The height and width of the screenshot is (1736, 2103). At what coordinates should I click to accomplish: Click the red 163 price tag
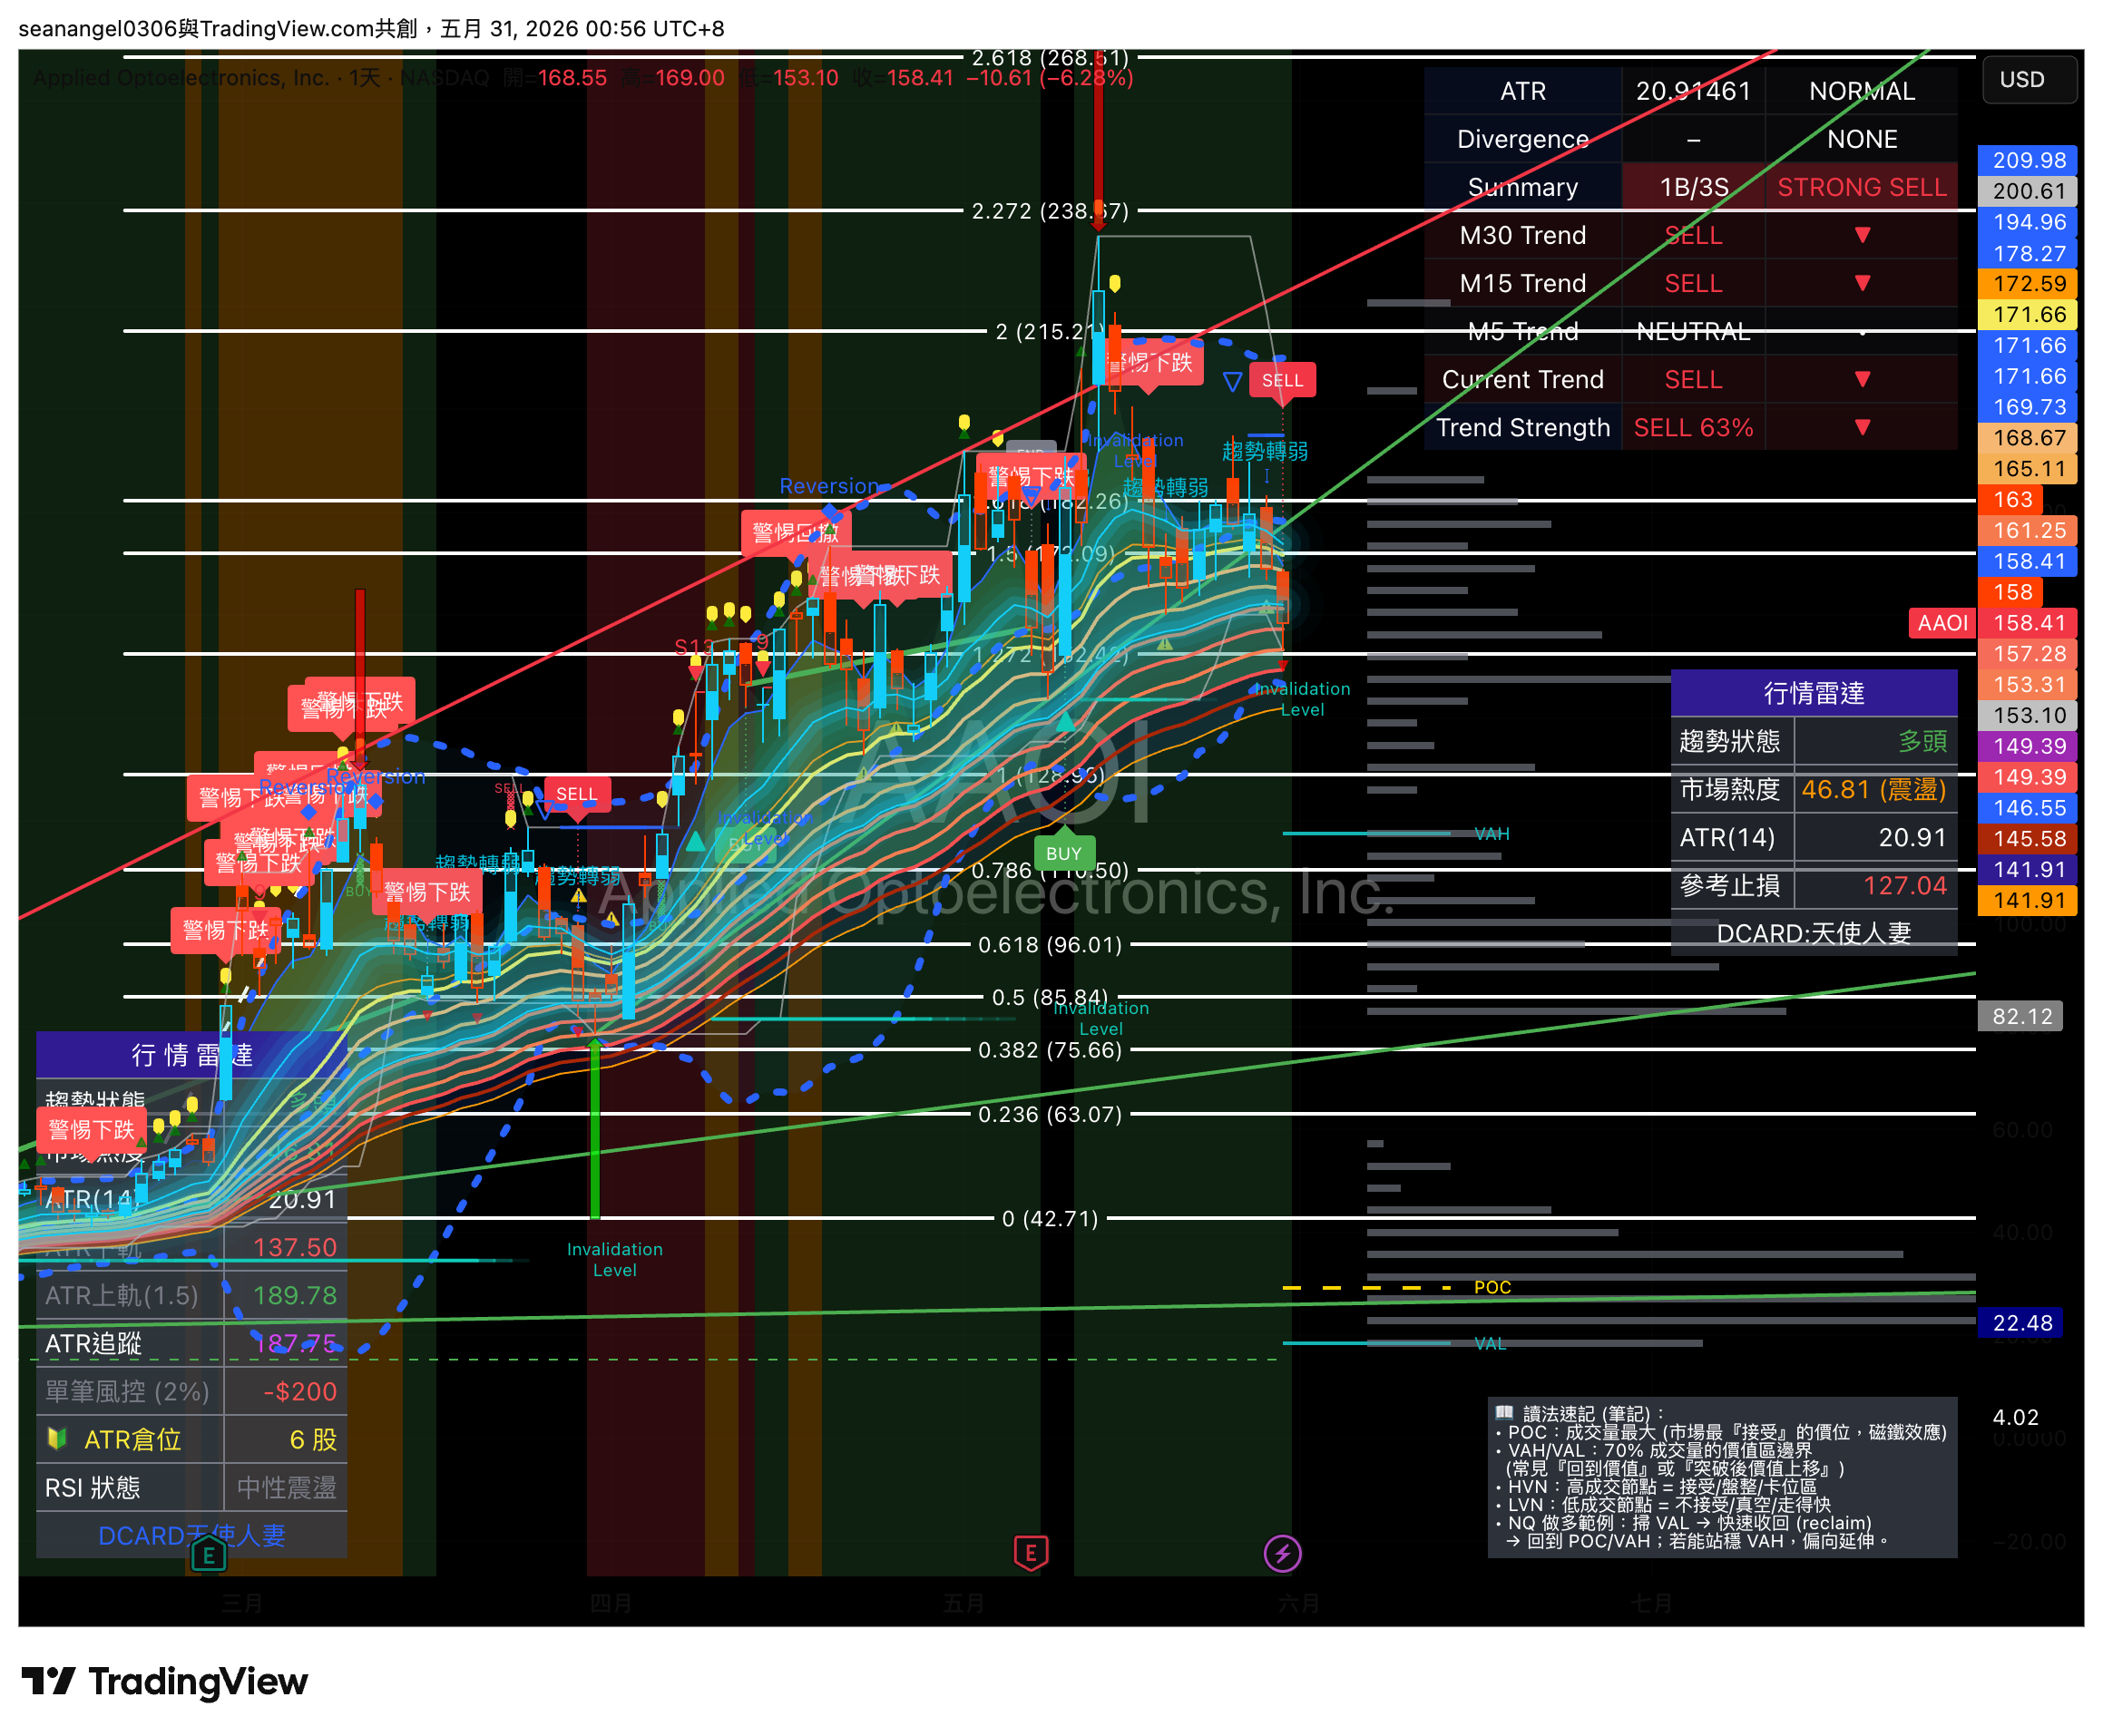(x=2011, y=499)
